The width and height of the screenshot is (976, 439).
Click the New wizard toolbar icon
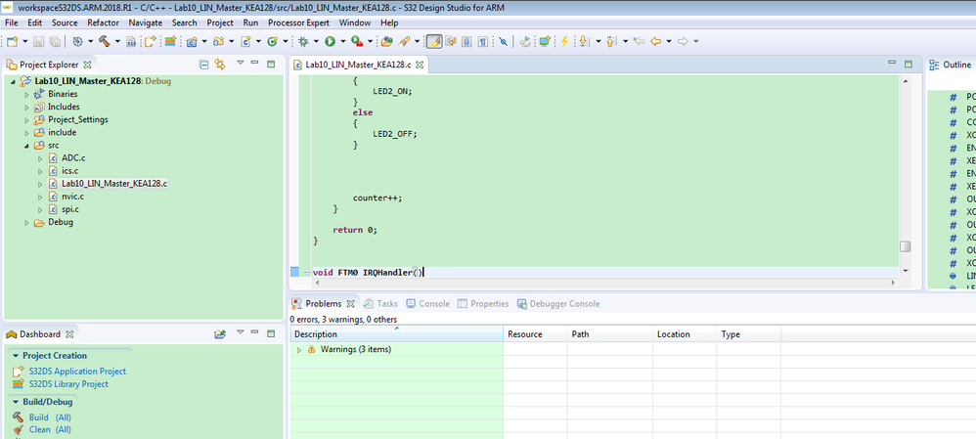(x=12, y=41)
